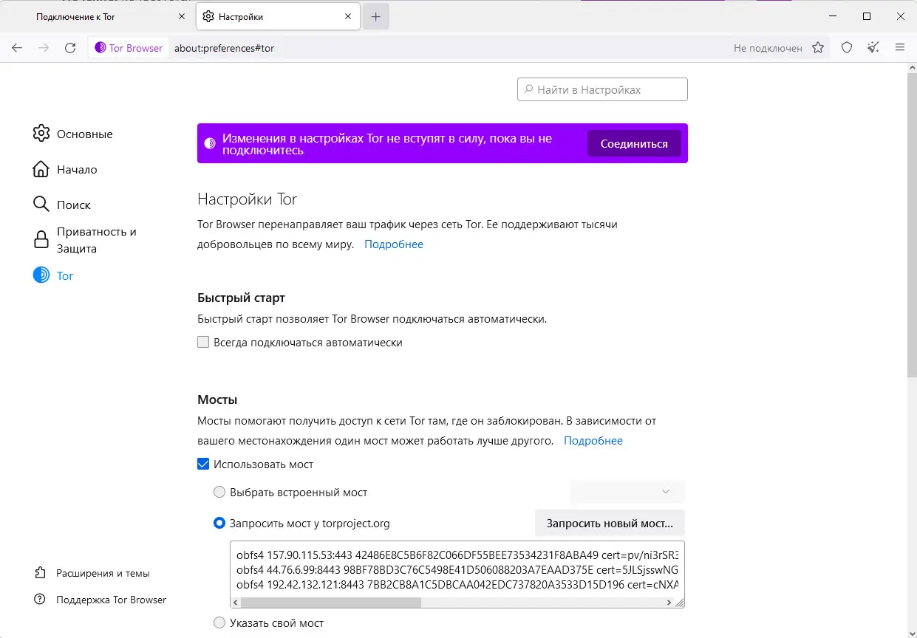Uncheck Использовать мост

203,464
